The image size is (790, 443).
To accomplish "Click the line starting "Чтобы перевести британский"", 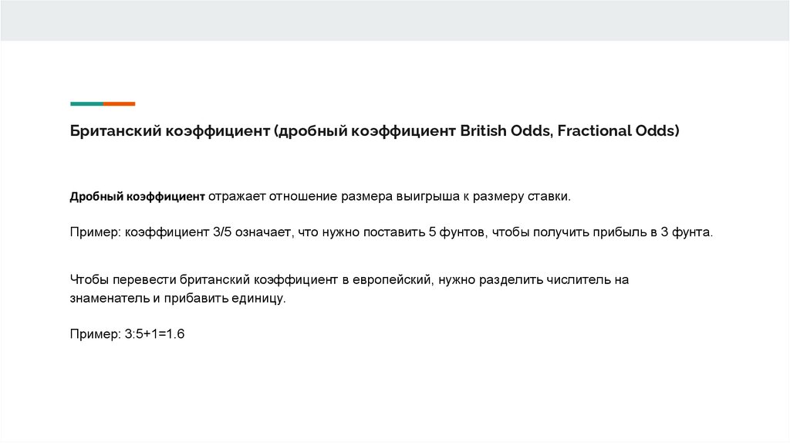I will 349,280.
